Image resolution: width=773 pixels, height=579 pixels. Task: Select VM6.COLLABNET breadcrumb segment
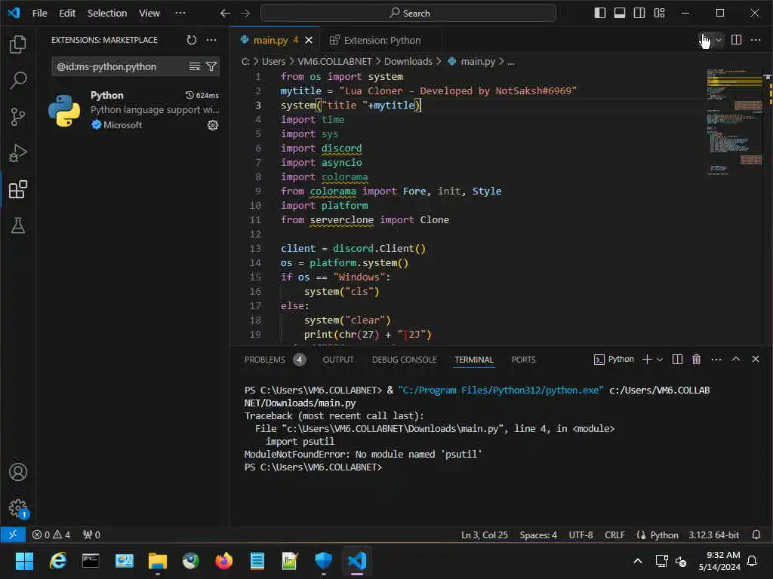334,62
